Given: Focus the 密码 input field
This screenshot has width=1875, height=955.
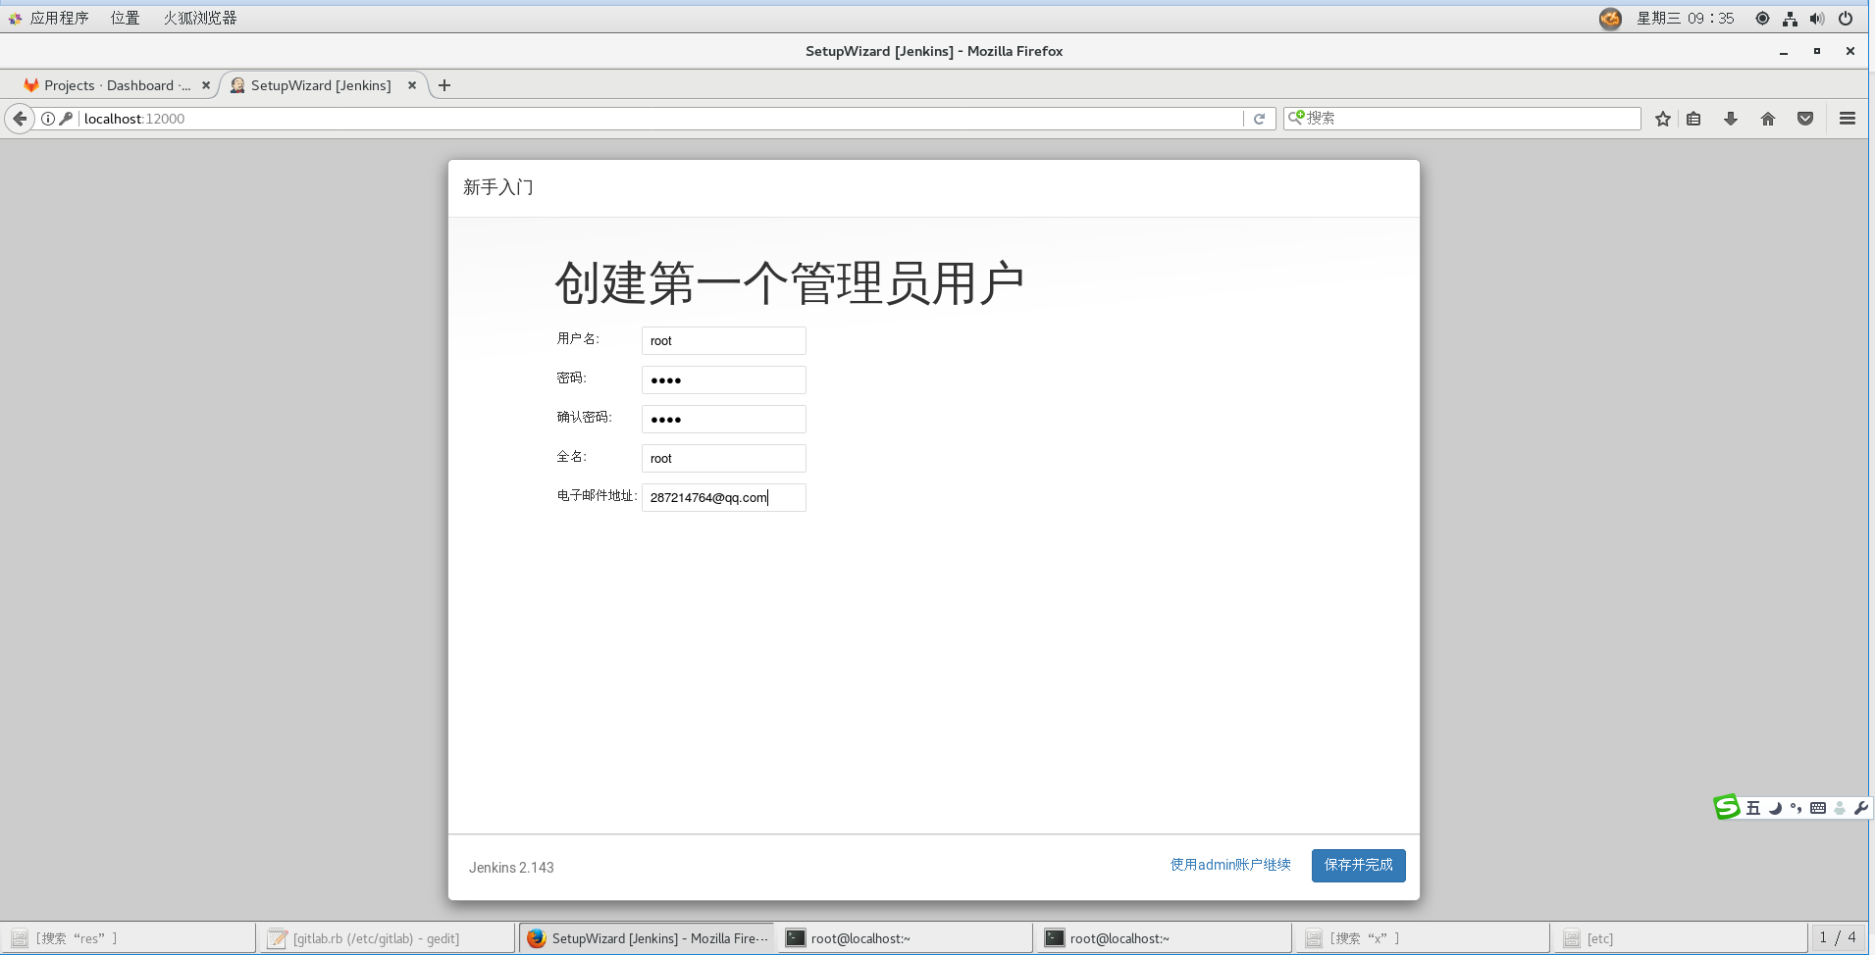Looking at the screenshot, I should [724, 379].
